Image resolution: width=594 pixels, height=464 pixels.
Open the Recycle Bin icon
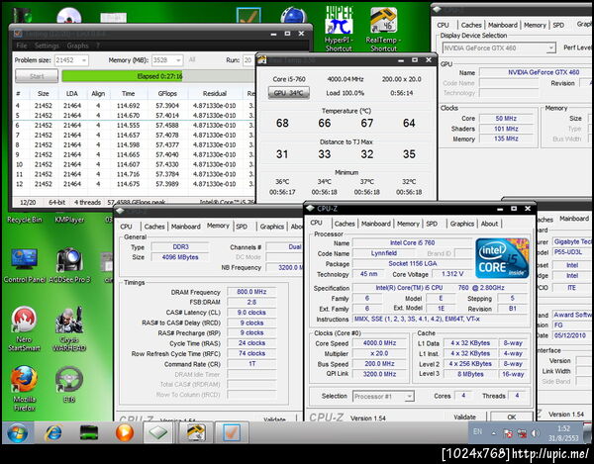pos(25,220)
